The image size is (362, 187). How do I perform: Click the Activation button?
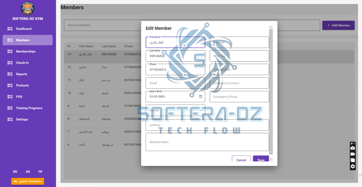click(28, 181)
